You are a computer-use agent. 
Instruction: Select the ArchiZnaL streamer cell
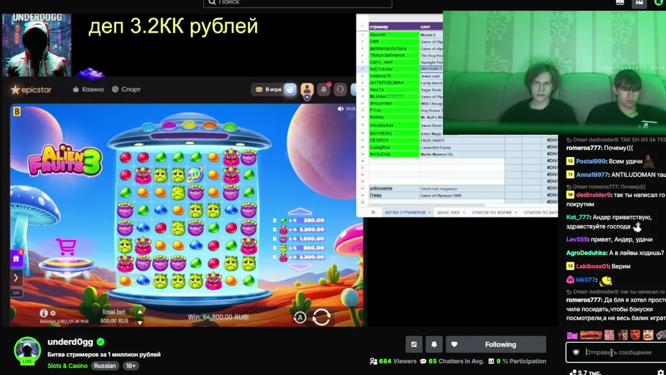[x=394, y=154]
